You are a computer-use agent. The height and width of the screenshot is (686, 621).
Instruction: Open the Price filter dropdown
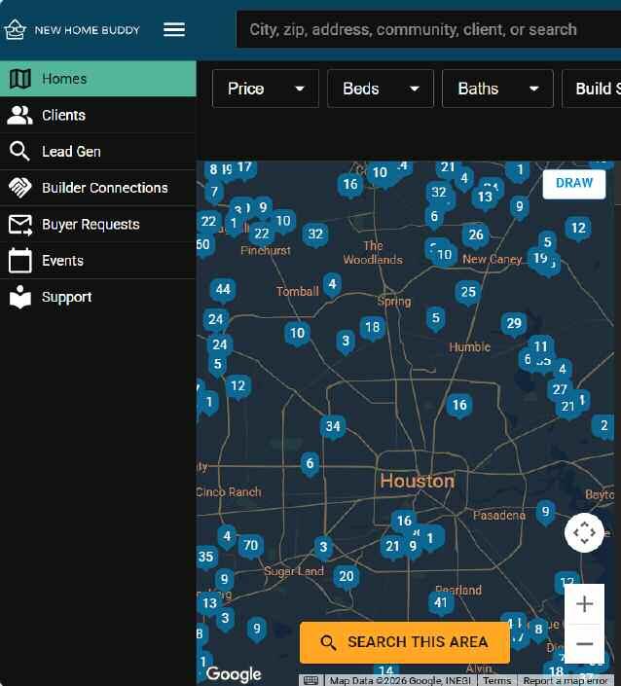pyautogui.click(x=266, y=89)
